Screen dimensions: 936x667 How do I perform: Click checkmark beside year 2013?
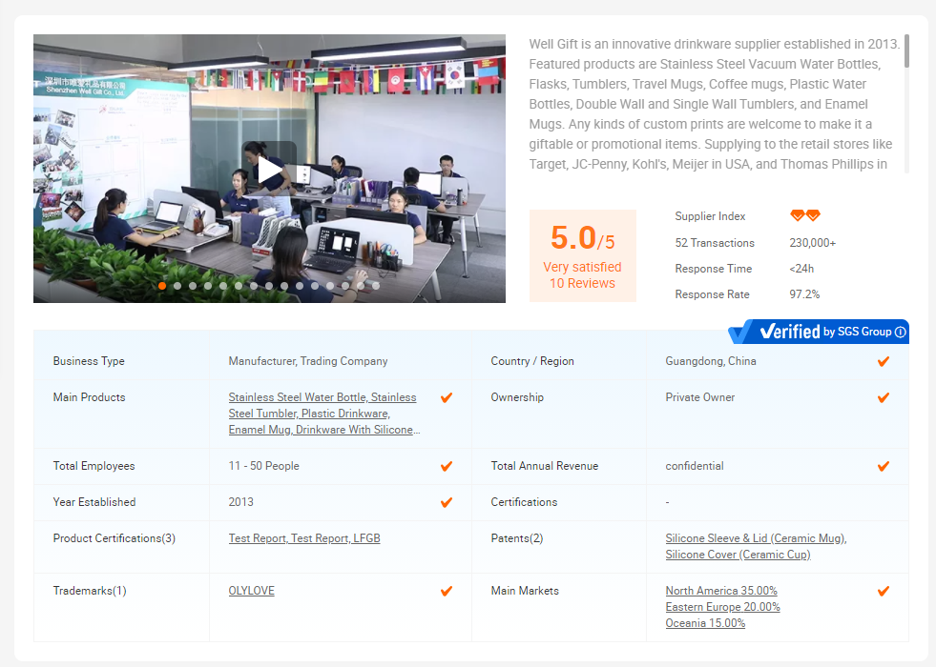[446, 502]
